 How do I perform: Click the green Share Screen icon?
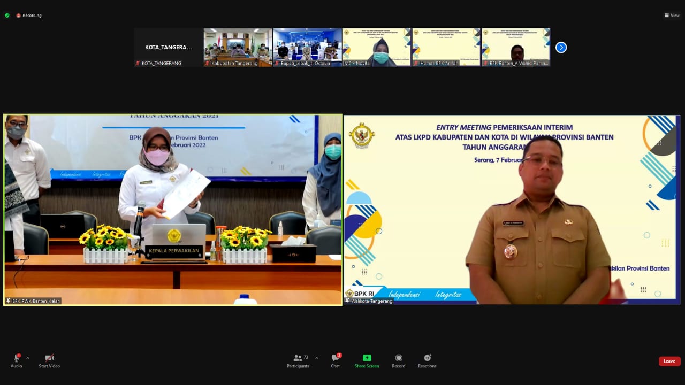(367, 358)
